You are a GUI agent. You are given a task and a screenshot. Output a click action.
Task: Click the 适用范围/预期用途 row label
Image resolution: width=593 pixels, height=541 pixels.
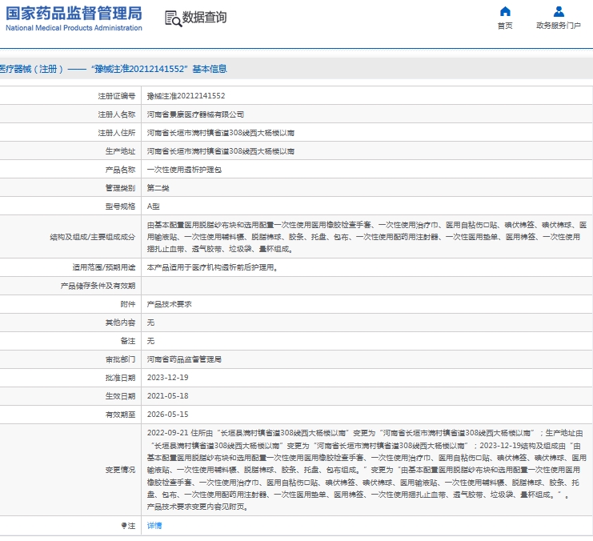click(103, 267)
